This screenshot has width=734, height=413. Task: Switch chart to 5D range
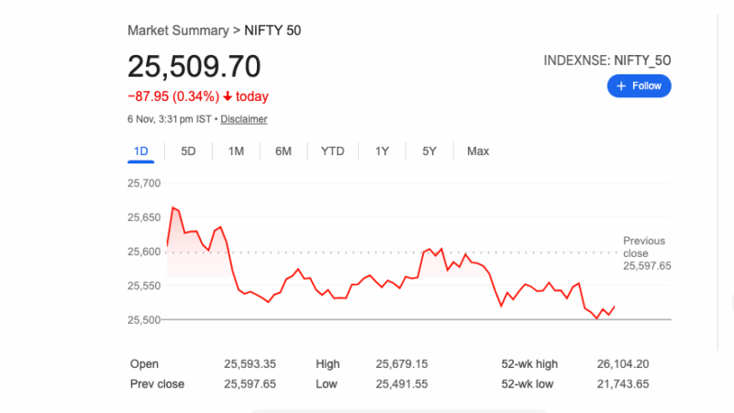coord(188,151)
